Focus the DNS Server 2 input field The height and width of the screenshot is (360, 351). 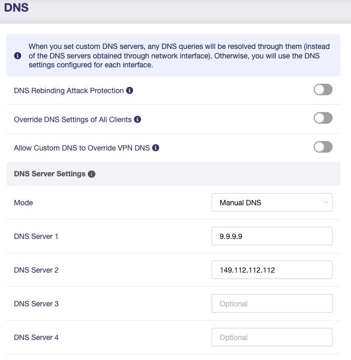point(272,270)
